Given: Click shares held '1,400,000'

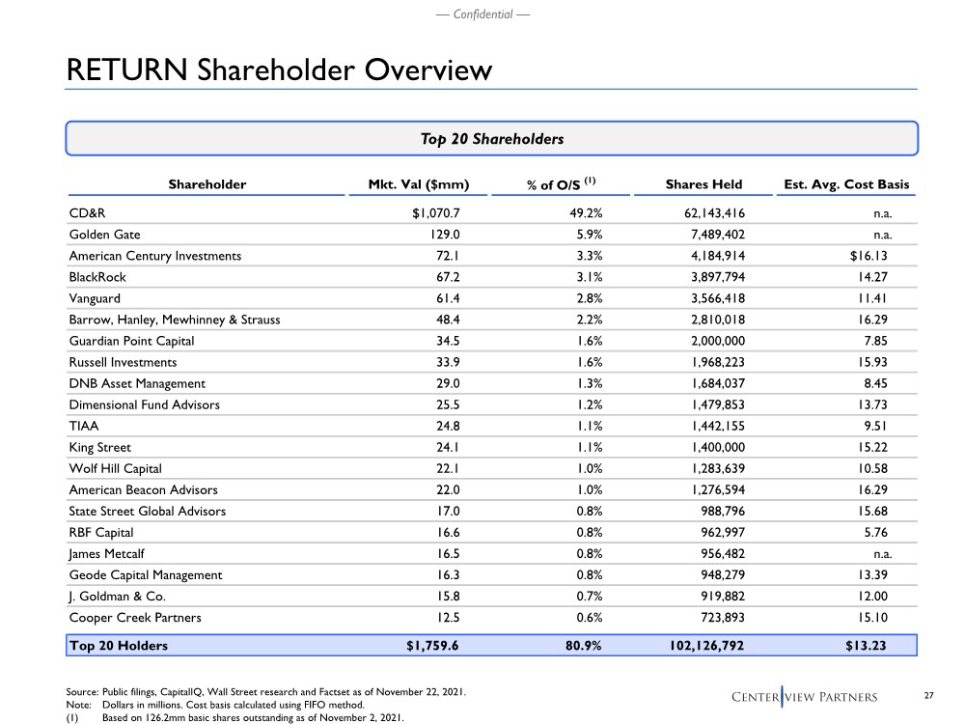Looking at the screenshot, I should [x=718, y=448].
